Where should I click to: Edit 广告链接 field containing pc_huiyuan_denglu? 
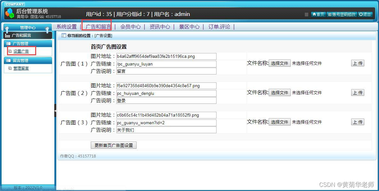(166, 93)
